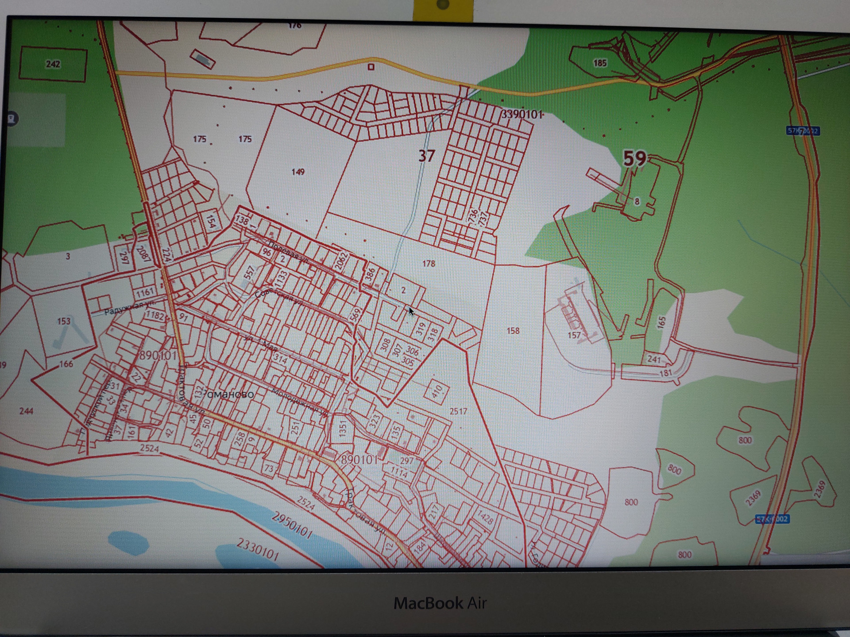The image size is (850, 637).
Task: Select parcel 185 in the forest
Action: 599,63
